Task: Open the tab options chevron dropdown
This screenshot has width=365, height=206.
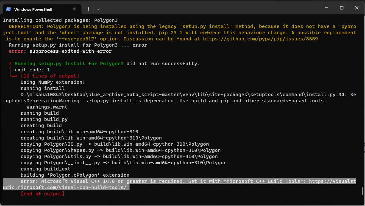Action: [98, 9]
